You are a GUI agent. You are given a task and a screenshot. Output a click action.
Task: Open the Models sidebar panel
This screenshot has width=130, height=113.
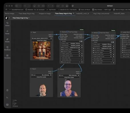7,40
